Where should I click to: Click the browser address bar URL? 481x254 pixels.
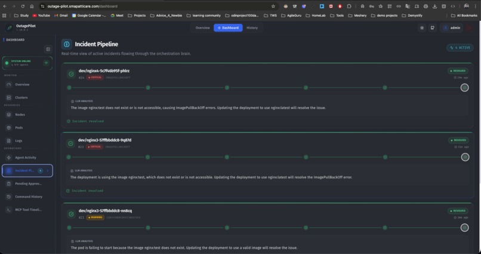(x=82, y=6)
